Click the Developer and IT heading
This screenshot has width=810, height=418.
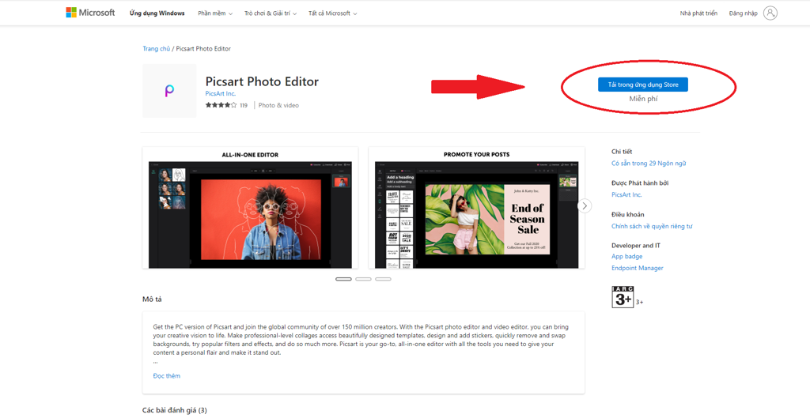(635, 246)
